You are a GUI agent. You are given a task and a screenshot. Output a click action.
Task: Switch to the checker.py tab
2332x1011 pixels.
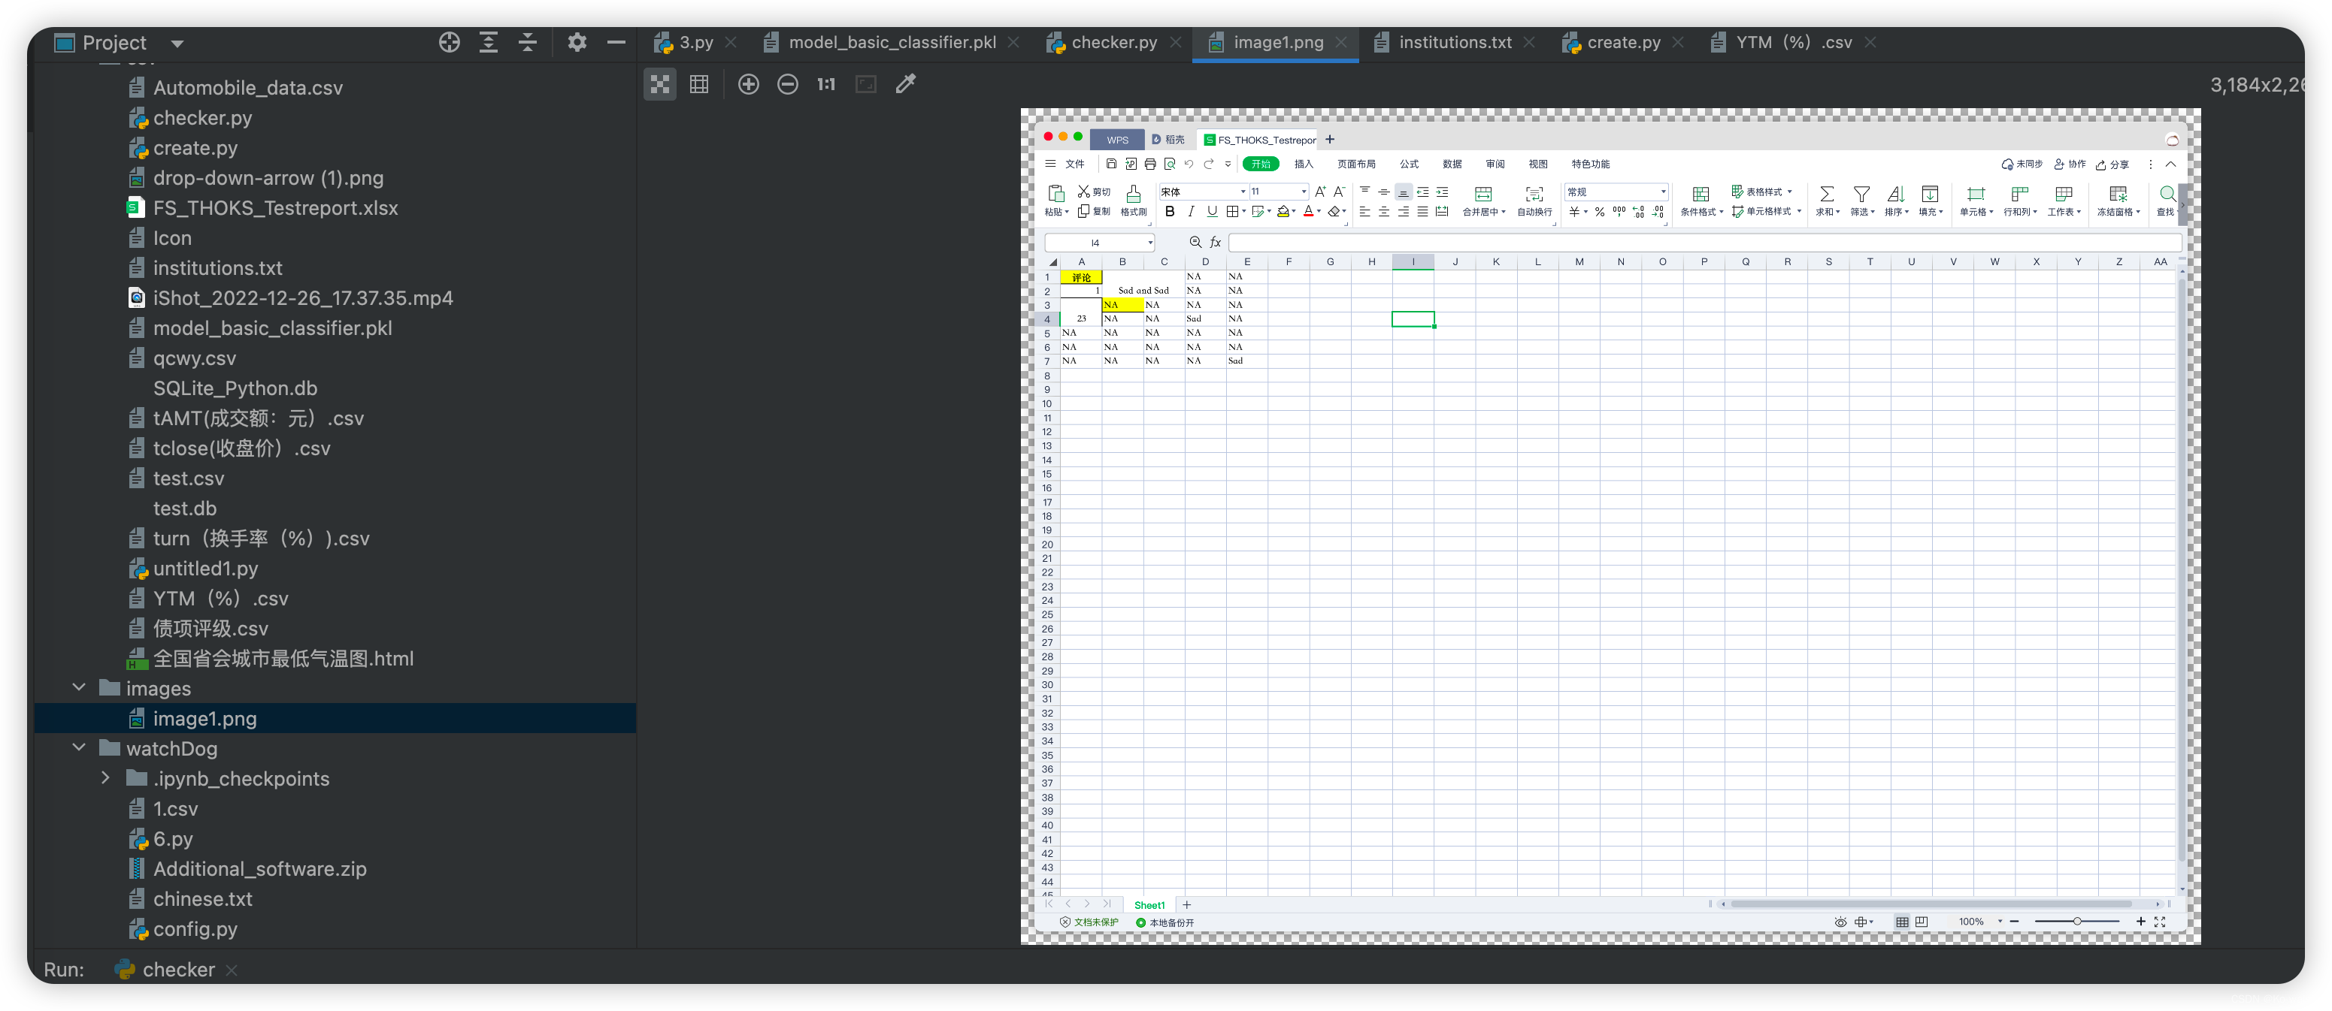click(x=1113, y=43)
